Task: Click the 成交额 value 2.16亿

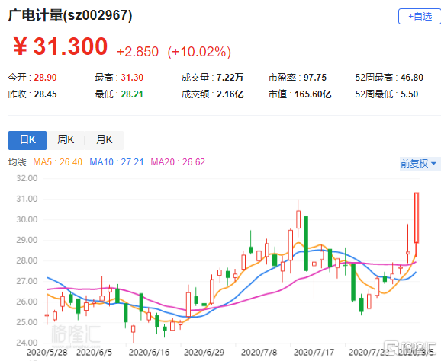Action: [x=230, y=94]
